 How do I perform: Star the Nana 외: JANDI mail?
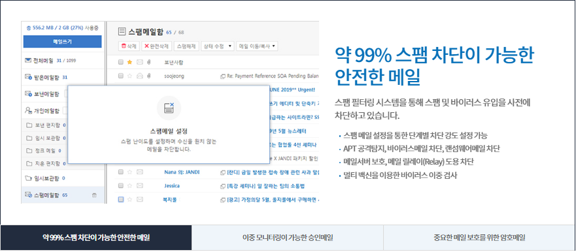point(129,172)
